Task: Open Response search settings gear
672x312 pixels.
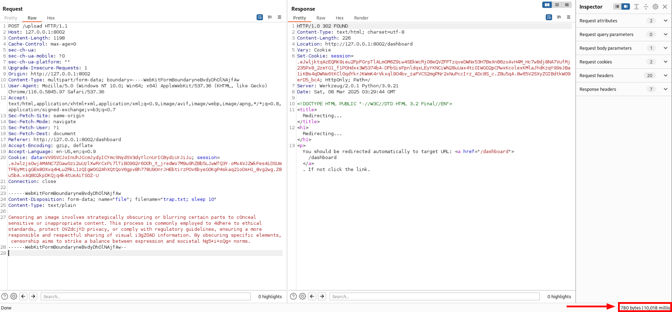Action: click(x=302, y=296)
